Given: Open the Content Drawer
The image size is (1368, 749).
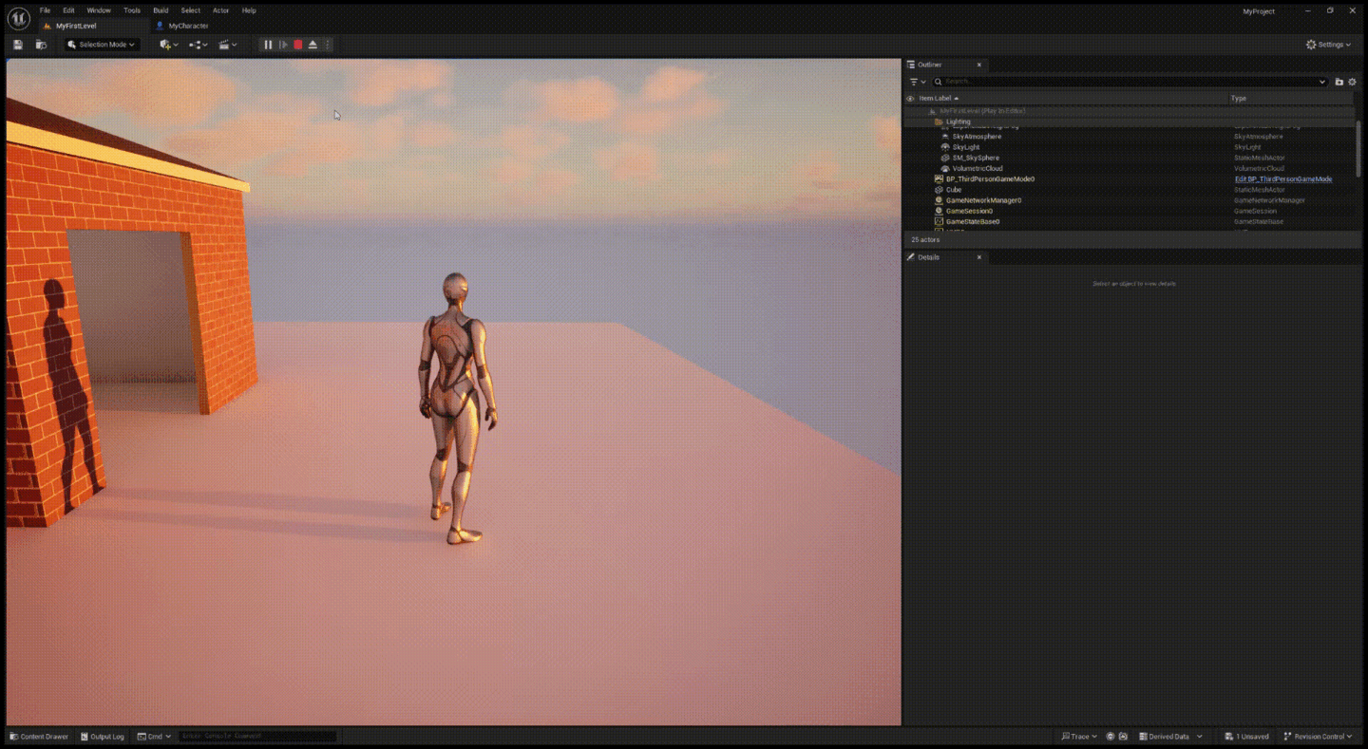Looking at the screenshot, I should (x=39, y=737).
